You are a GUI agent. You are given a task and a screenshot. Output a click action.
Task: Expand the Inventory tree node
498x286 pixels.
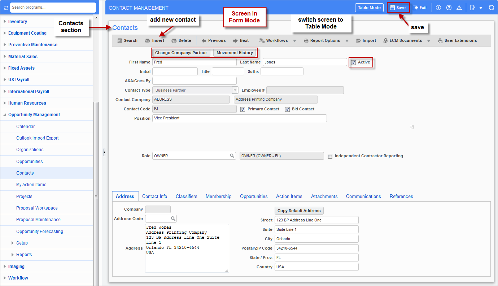click(x=5, y=22)
